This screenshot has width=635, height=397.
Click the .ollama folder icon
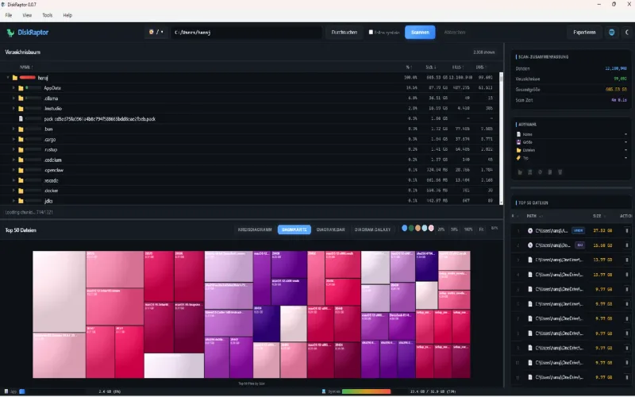(x=21, y=98)
